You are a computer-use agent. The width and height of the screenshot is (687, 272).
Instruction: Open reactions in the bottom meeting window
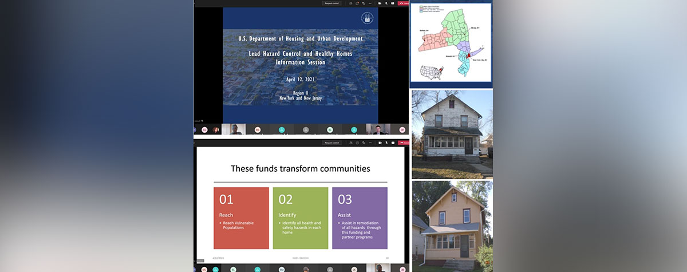pos(364,143)
